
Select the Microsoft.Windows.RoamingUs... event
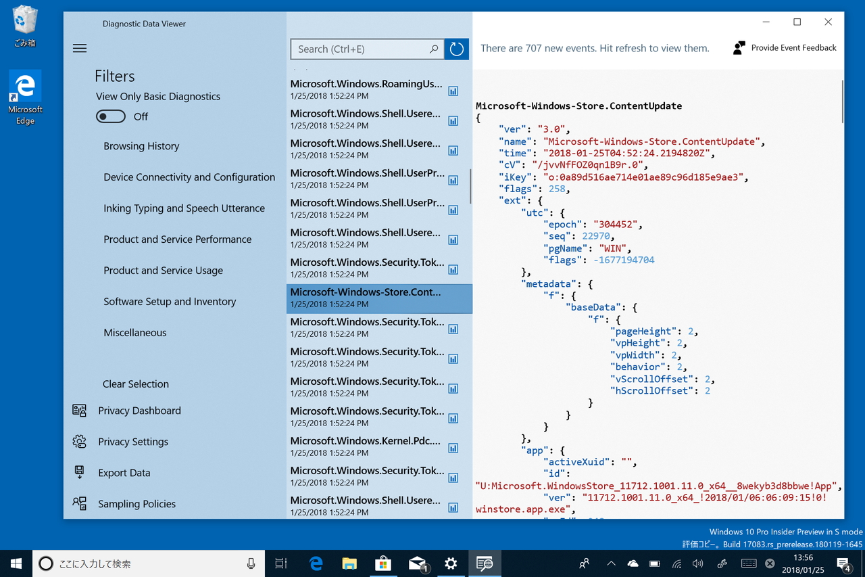pyautogui.click(x=379, y=90)
